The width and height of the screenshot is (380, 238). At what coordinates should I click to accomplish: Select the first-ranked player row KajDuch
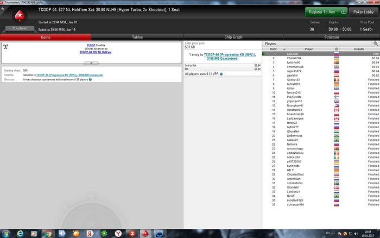click(x=321, y=54)
